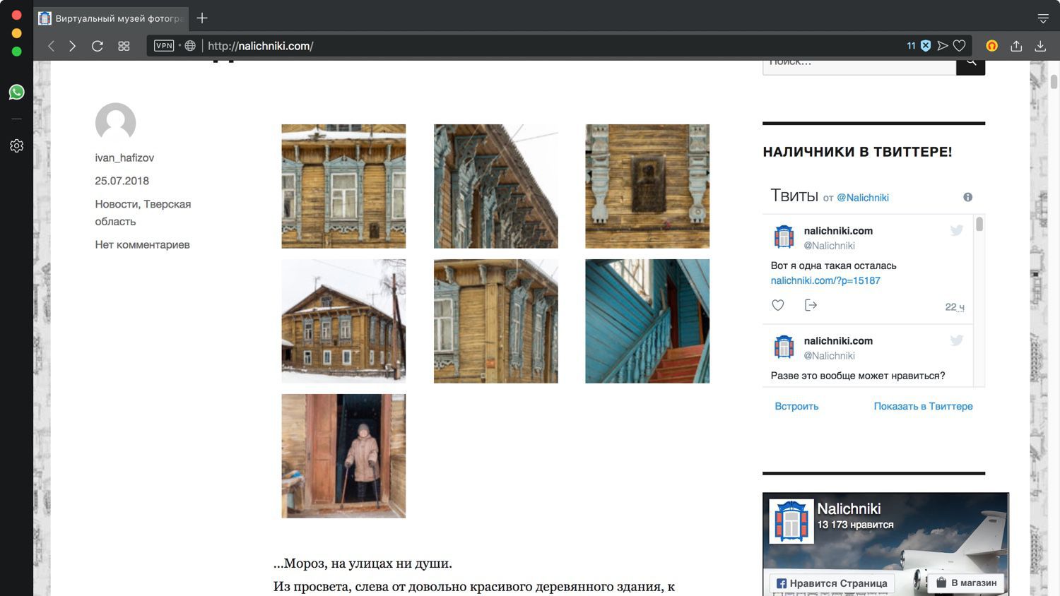Reload the current page
Viewport: 1060px width, 596px height.
[98, 46]
